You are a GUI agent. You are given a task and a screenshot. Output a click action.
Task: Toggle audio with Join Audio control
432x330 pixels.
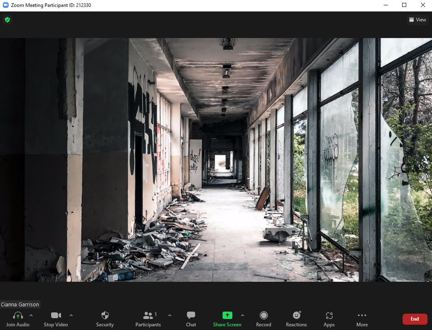pos(17,319)
